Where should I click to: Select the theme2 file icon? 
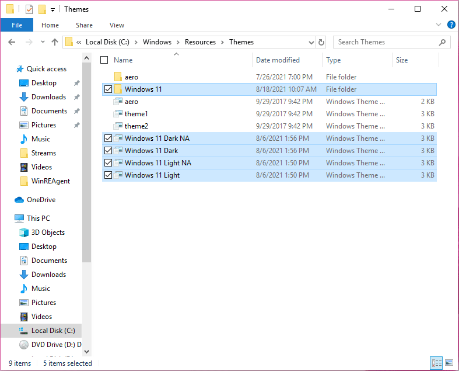click(118, 126)
